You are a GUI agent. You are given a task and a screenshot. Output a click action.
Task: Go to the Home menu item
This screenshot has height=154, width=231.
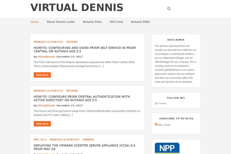click(x=35, y=22)
